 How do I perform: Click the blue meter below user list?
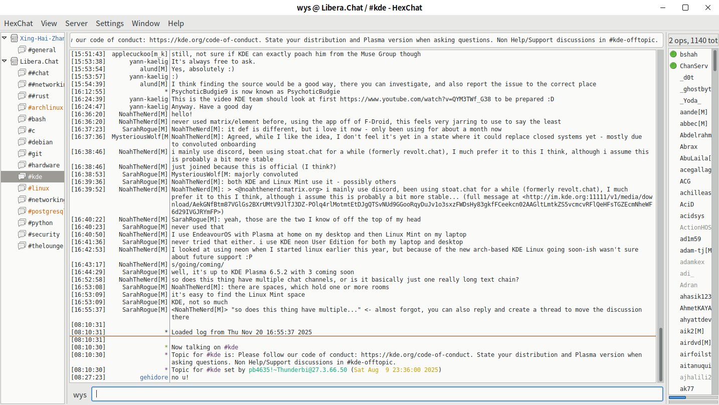point(677,397)
